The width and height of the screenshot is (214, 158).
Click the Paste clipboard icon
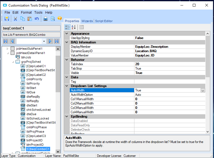(x=29, y=19)
